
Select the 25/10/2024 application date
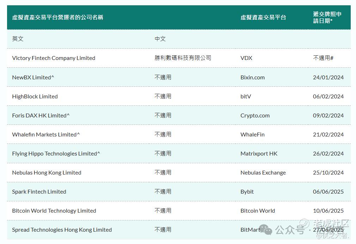tap(328, 173)
